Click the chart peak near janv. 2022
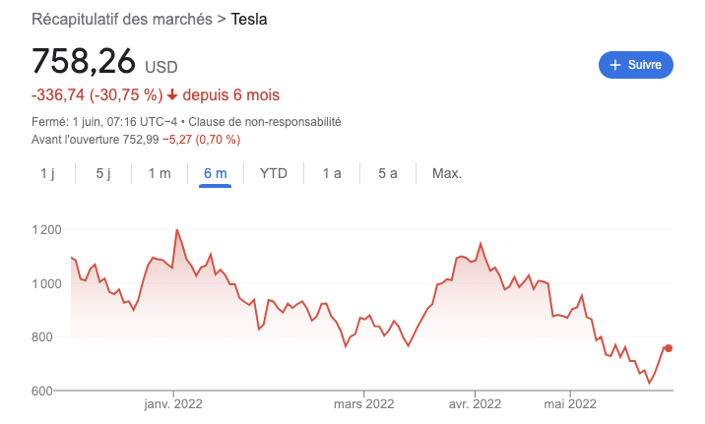Viewport: 705px width, 424px height. pos(176,230)
